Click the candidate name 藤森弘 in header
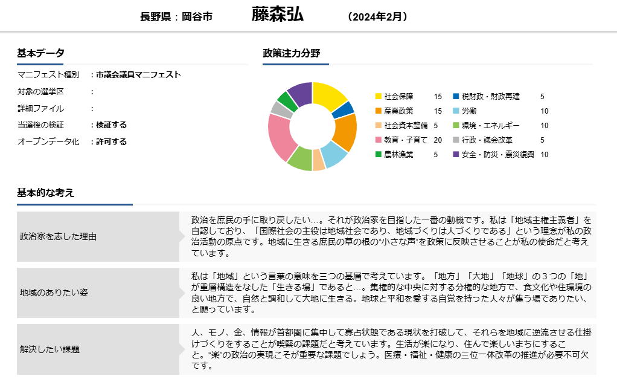The image size is (617, 379). click(278, 15)
